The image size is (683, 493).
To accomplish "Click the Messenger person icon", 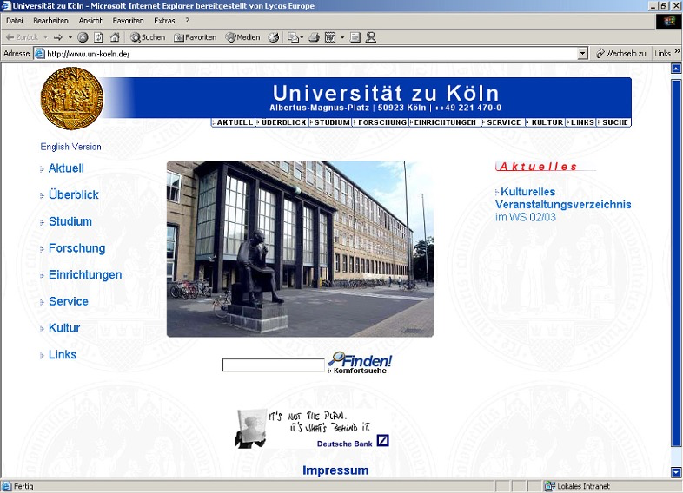I will pyautogui.click(x=371, y=37).
